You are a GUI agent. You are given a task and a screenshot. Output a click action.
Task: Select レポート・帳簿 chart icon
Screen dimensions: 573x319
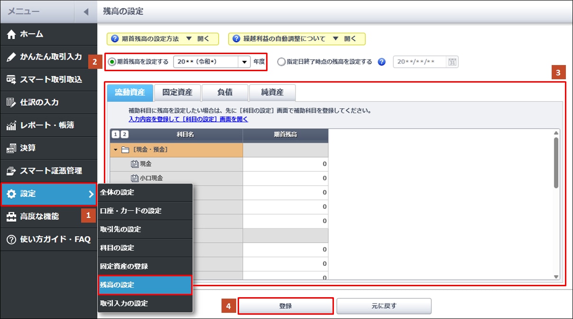click(12, 125)
